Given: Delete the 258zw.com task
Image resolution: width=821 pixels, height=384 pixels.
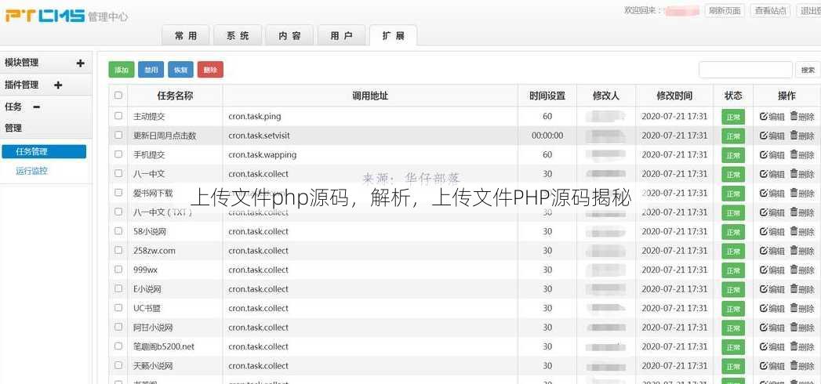Looking at the screenshot, I should (x=801, y=251).
